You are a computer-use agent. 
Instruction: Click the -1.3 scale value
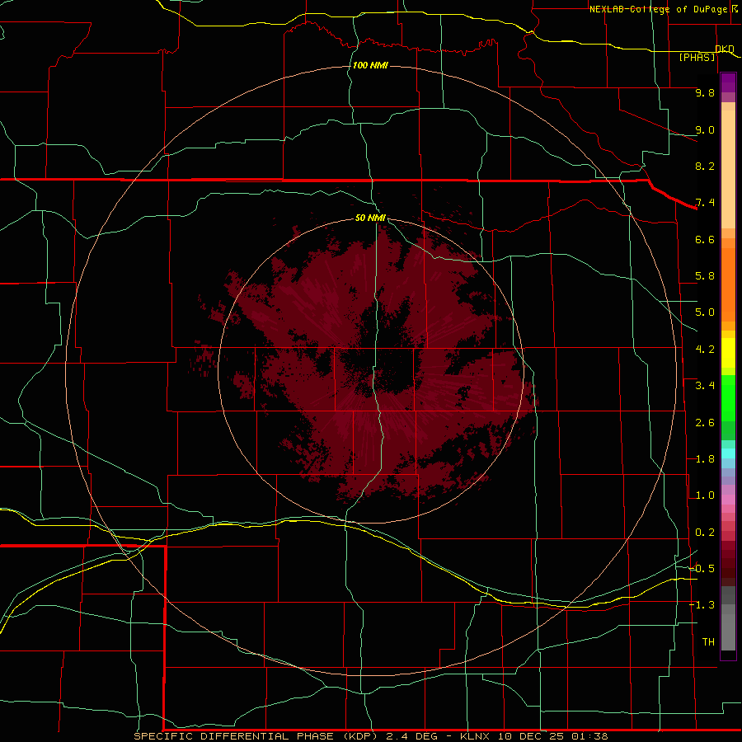point(702,605)
